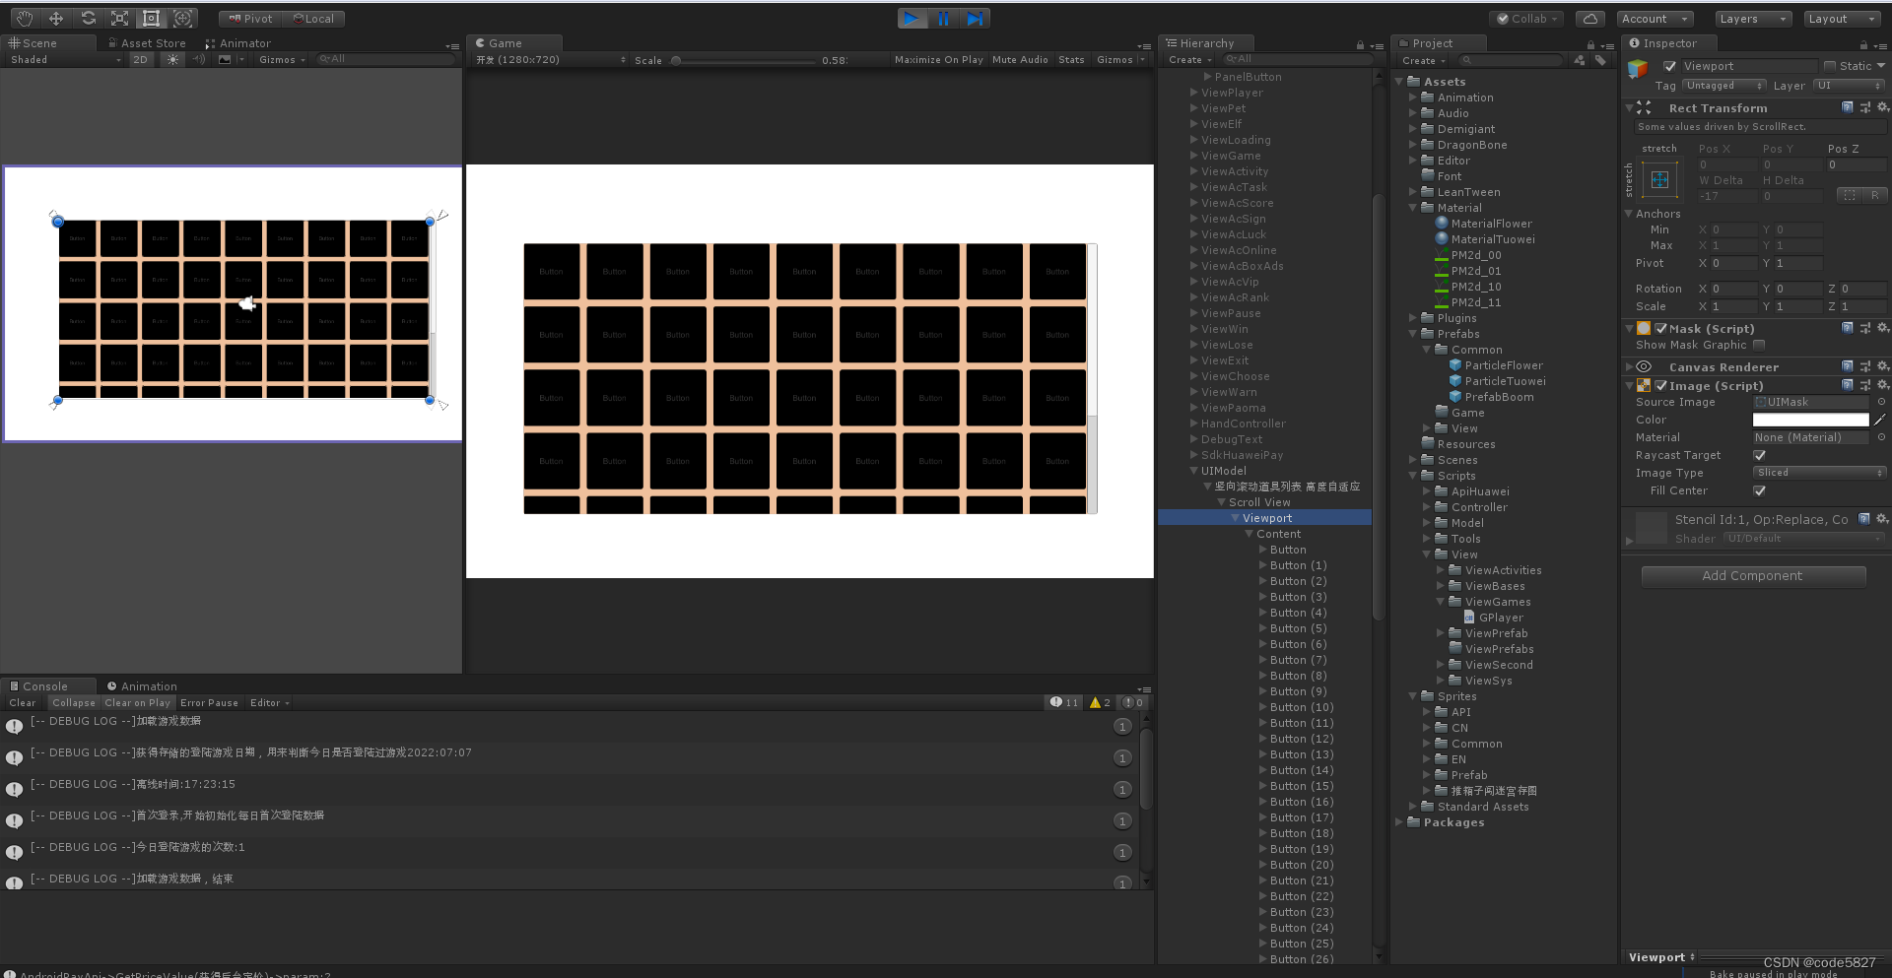
Task: Open the Layout dropdown
Action: [x=1841, y=18]
